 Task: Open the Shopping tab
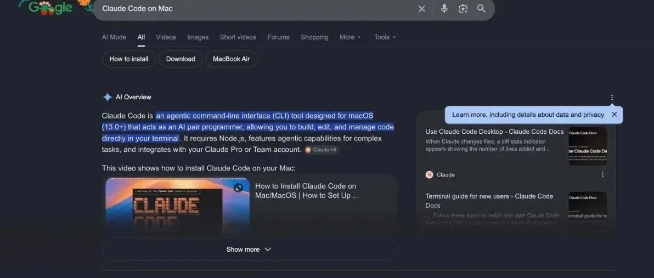314,37
